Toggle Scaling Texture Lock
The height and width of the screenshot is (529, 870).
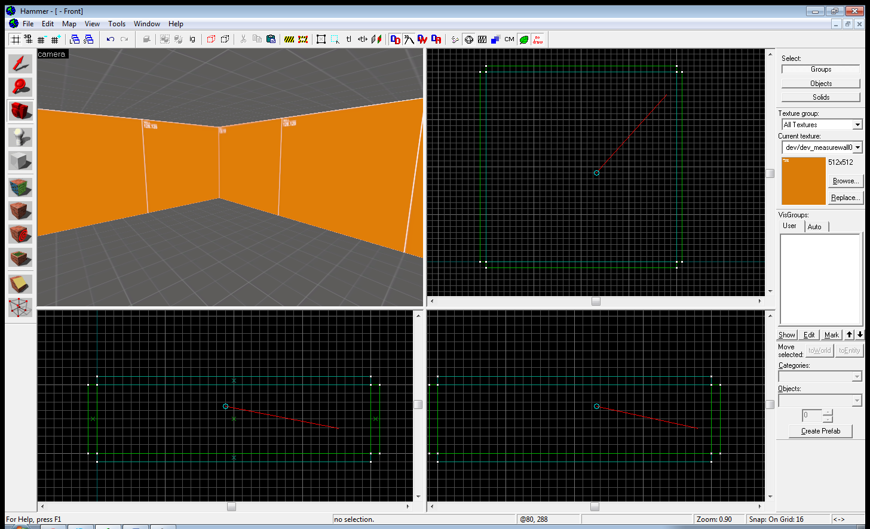(x=362, y=39)
